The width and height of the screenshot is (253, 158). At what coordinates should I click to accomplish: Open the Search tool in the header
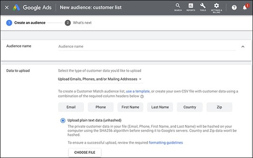pos(178,7)
